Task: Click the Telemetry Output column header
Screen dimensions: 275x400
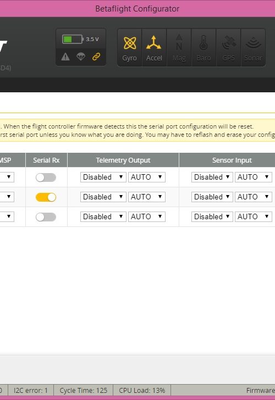Action: [x=123, y=160]
